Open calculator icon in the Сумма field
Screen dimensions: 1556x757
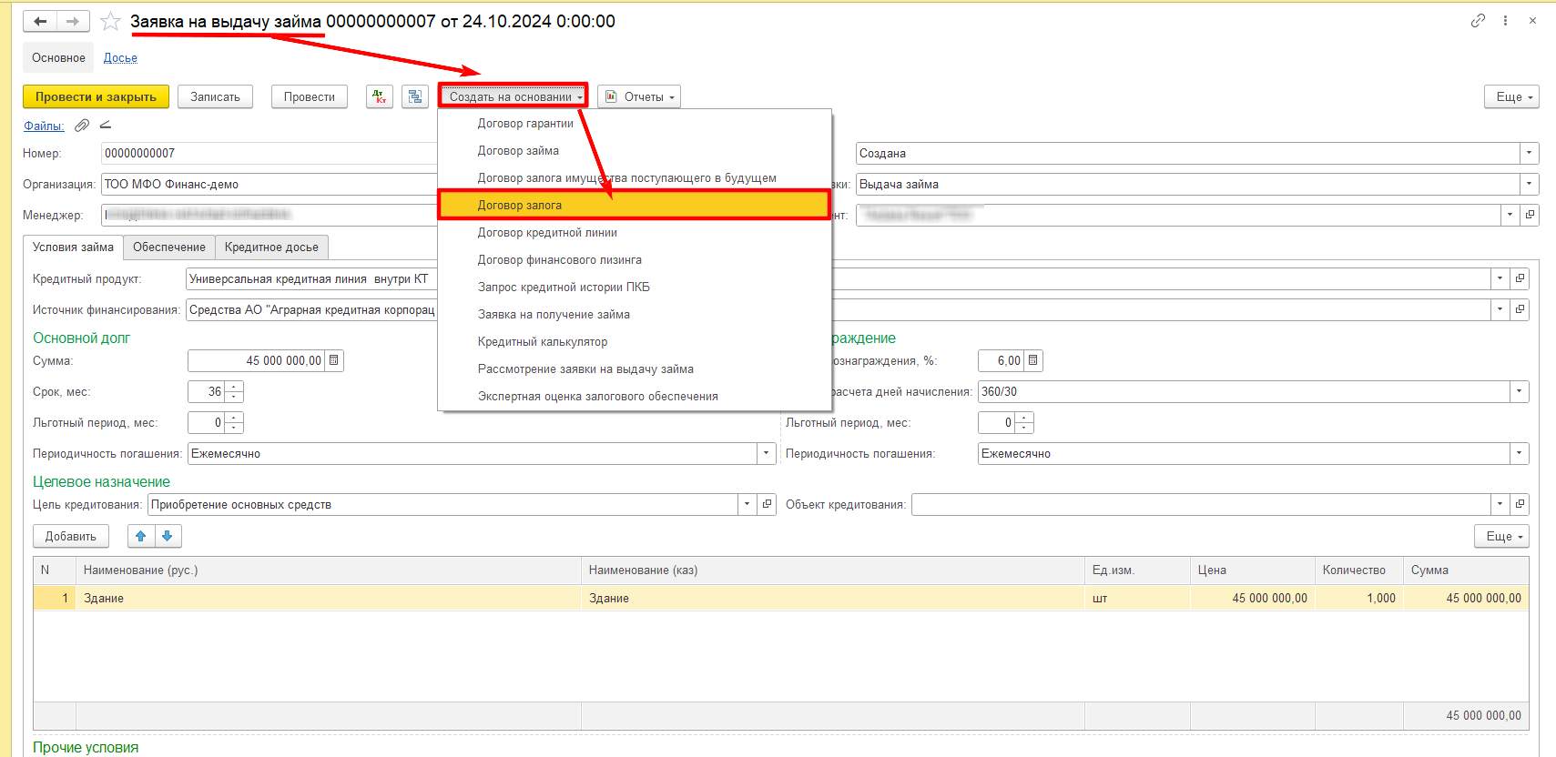334,360
